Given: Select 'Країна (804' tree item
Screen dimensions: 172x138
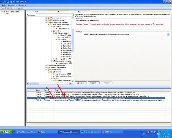Looking at the screenshot, I should (x=67, y=42).
